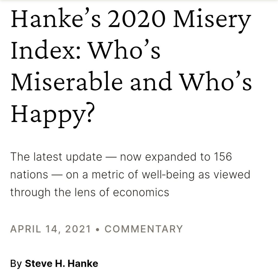Click the word "By" before the author name

(x=16, y=263)
